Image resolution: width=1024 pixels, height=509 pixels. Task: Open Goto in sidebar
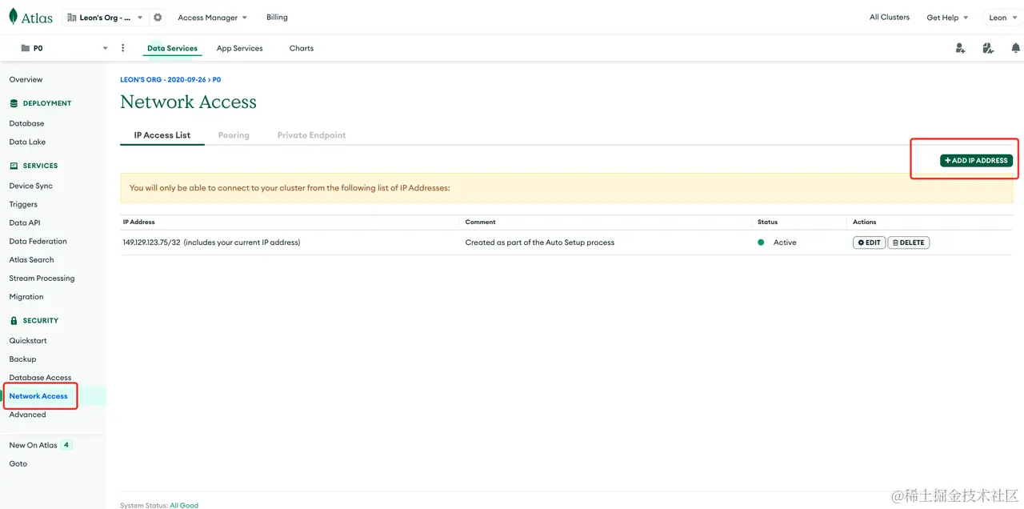click(x=18, y=463)
